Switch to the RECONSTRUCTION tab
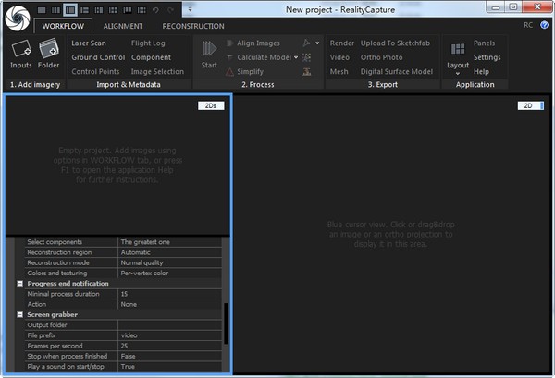Screen dimensions: 555x378 click(x=192, y=26)
